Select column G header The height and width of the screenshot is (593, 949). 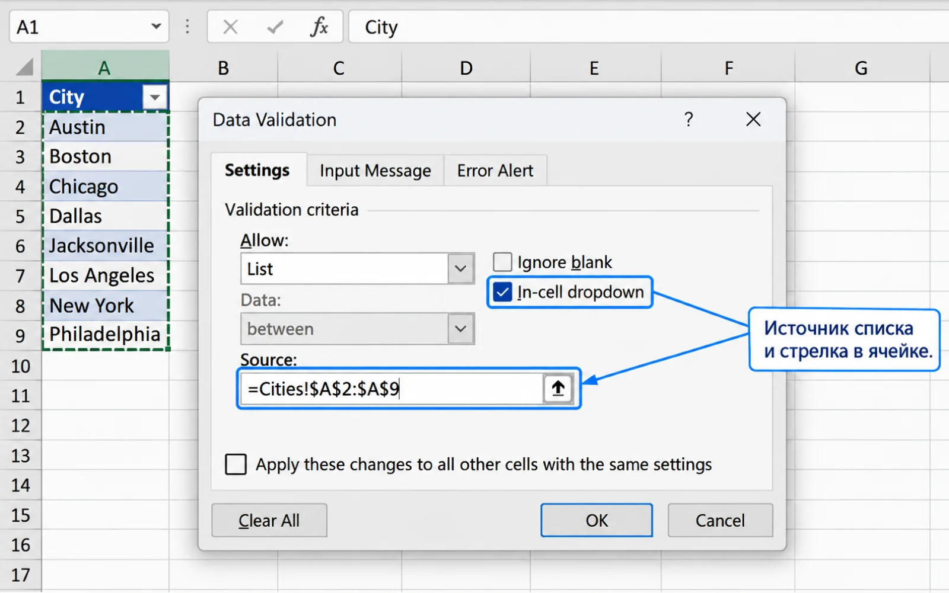coord(861,68)
